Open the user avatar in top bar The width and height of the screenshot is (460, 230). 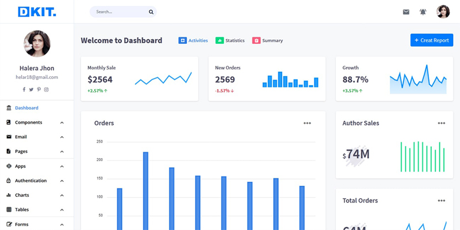pos(443,11)
